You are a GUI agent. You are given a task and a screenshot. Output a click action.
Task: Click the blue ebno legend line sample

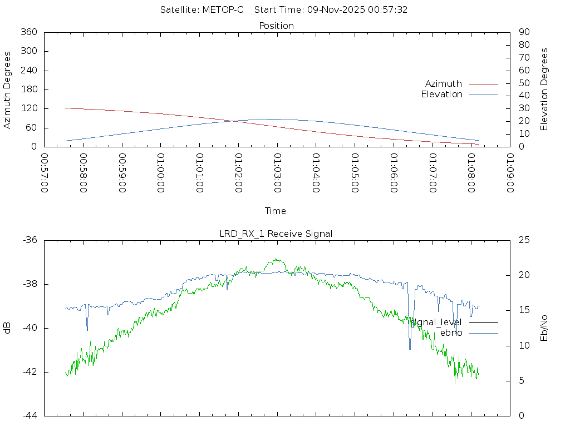pyautogui.click(x=483, y=333)
